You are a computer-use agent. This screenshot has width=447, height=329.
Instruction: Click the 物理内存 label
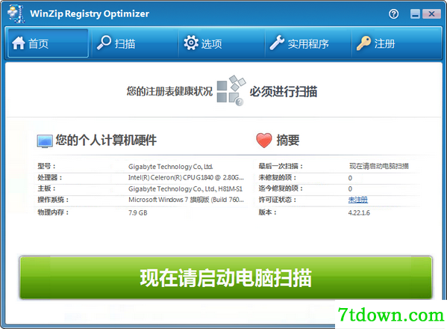[x=53, y=212]
